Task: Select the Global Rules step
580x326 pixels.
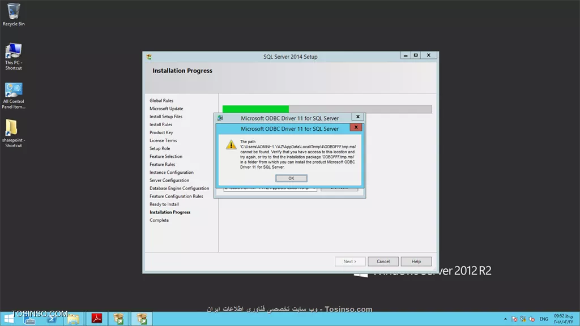Action: (x=161, y=101)
